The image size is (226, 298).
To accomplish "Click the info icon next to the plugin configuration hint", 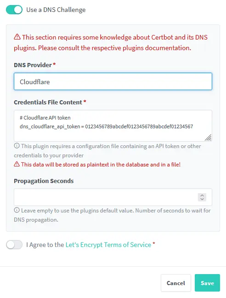I will pyautogui.click(x=17, y=146).
